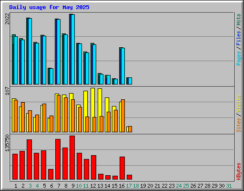Click the 'Hits' legend label
Screen dimensions: 244x191
239,20
